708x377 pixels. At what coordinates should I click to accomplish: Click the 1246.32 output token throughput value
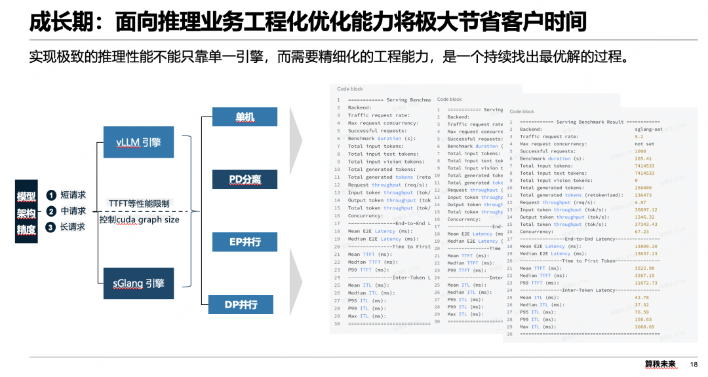coord(644,217)
